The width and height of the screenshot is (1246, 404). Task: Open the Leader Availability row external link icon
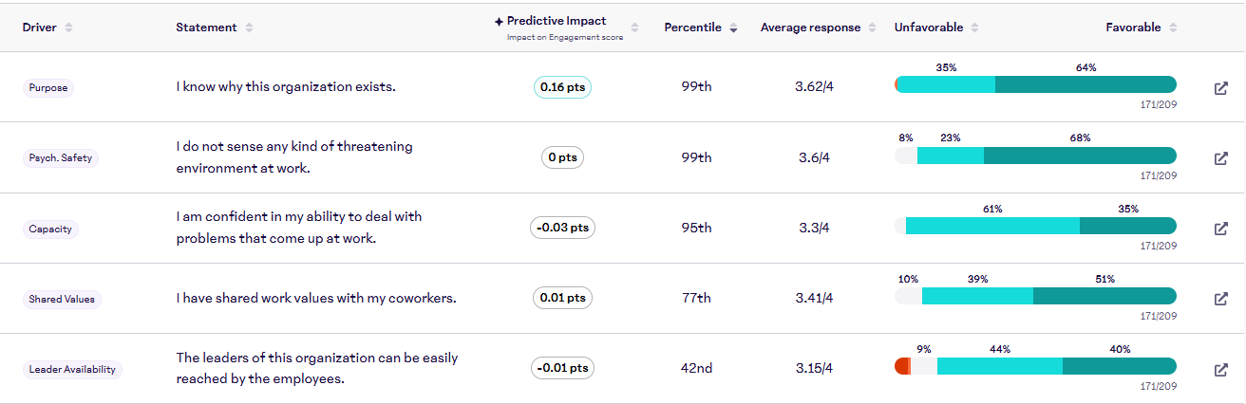pos(1221,369)
